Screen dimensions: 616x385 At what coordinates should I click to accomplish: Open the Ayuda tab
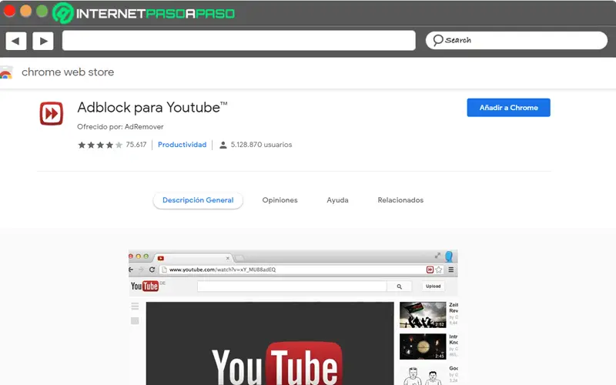click(337, 200)
